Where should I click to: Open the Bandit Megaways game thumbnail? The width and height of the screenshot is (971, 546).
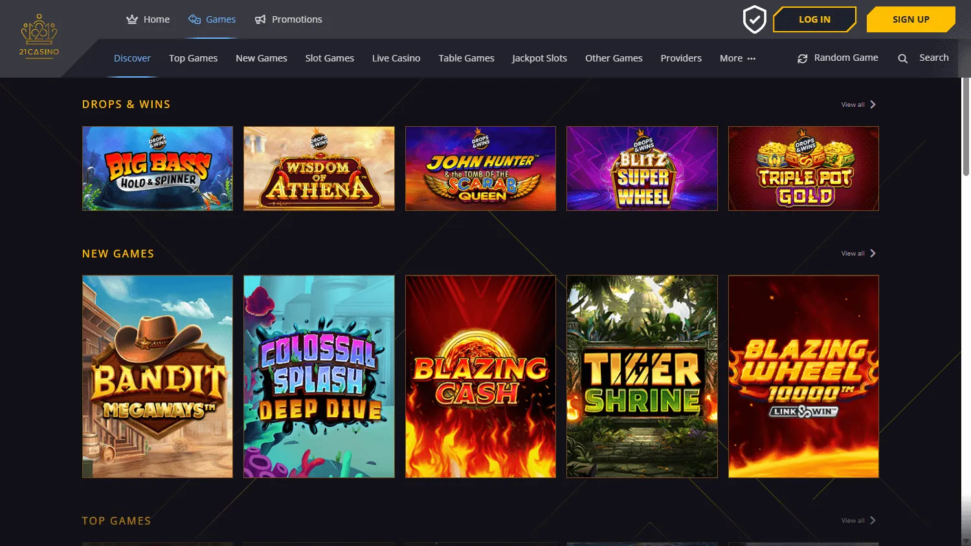157,376
